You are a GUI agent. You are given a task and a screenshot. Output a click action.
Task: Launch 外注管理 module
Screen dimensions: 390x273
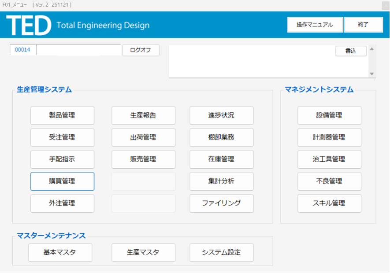[x=62, y=203]
